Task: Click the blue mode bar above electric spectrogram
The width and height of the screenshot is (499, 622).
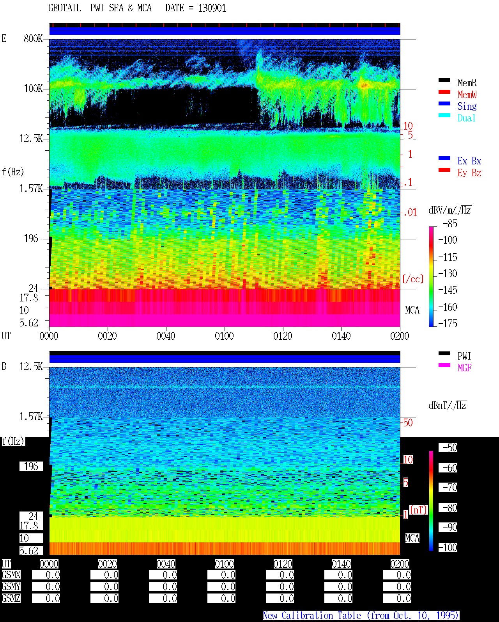Action: tap(225, 31)
